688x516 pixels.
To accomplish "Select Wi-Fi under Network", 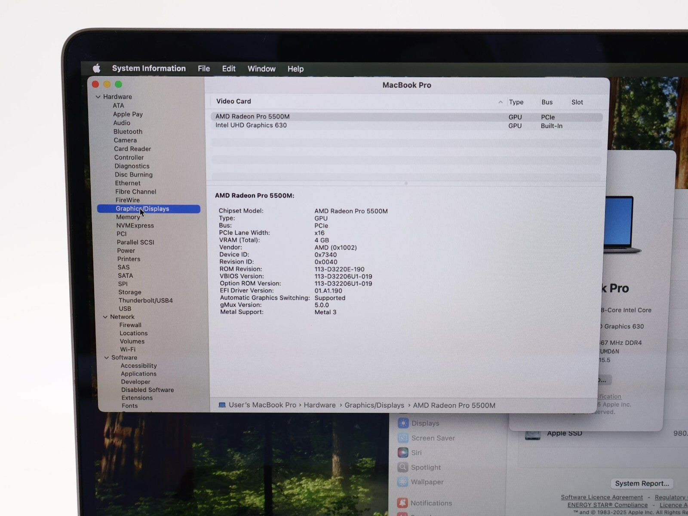I will 128,350.
